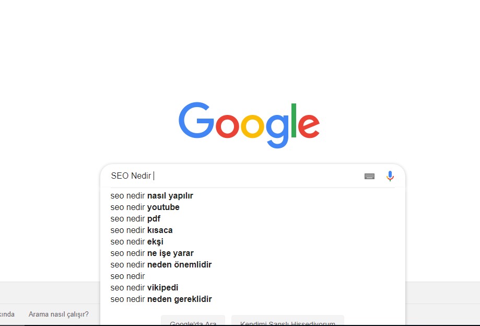
Task: Select 'seo nedir kısaca' from suggestions
Action: [x=142, y=230]
